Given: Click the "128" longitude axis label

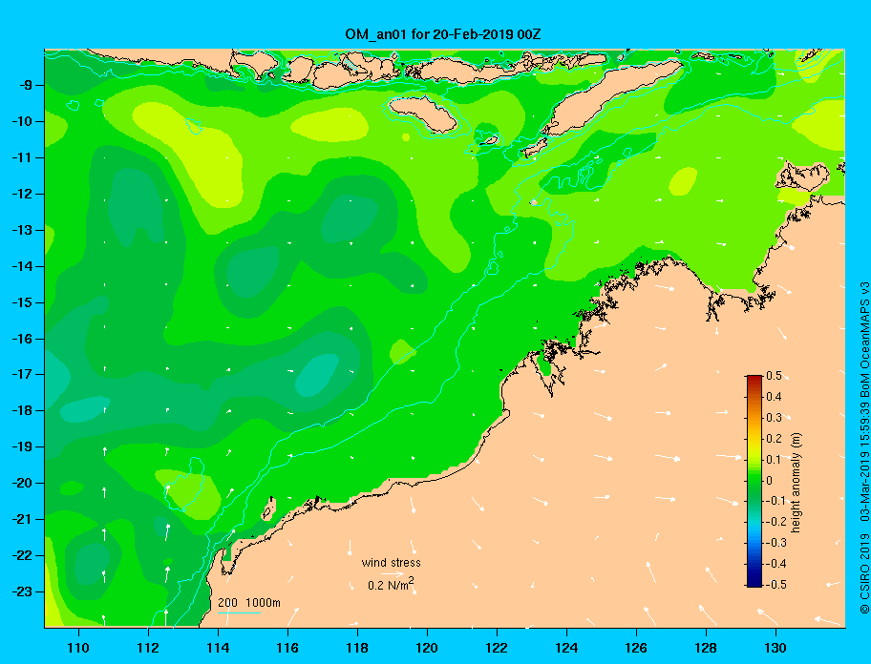Looking at the screenshot, I should click(706, 648).
